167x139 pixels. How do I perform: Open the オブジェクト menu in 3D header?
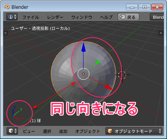[88, 131]
